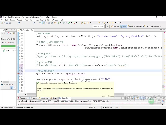Switch to the SVN repository perspective
Viewport: 166px width, 125px height.
click(135, 26)
